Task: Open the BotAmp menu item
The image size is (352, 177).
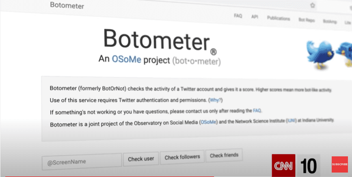Action: (330, 22)
